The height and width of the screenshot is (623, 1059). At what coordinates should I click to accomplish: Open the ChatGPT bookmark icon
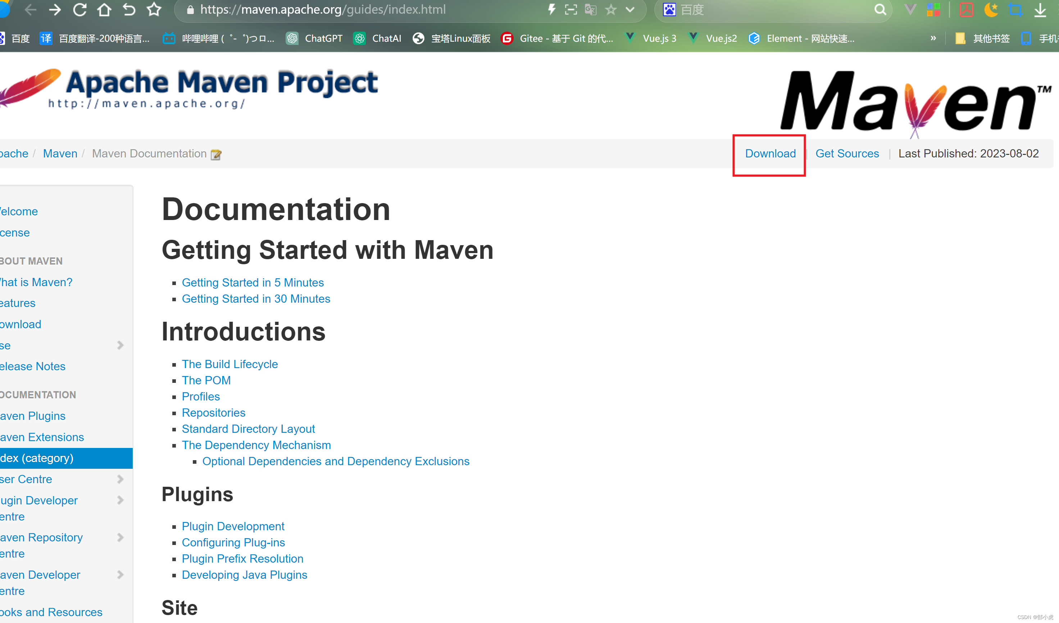(292, 38)
